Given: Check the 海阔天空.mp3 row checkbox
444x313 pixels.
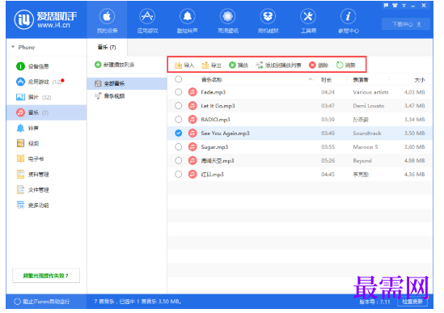Looking at the screenshot, I should point(179,161).
